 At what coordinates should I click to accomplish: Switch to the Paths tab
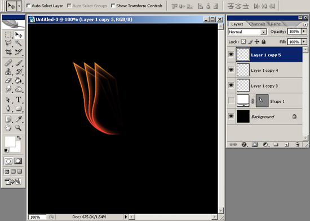(x=276, y=24)
